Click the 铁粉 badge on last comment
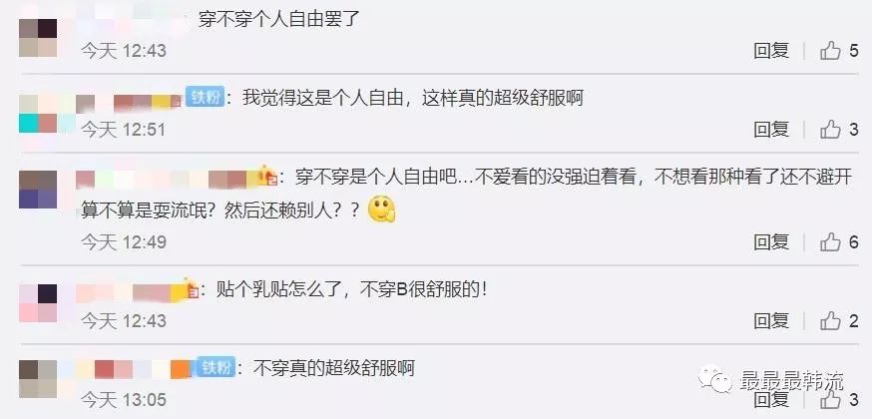 coord(216,367)
